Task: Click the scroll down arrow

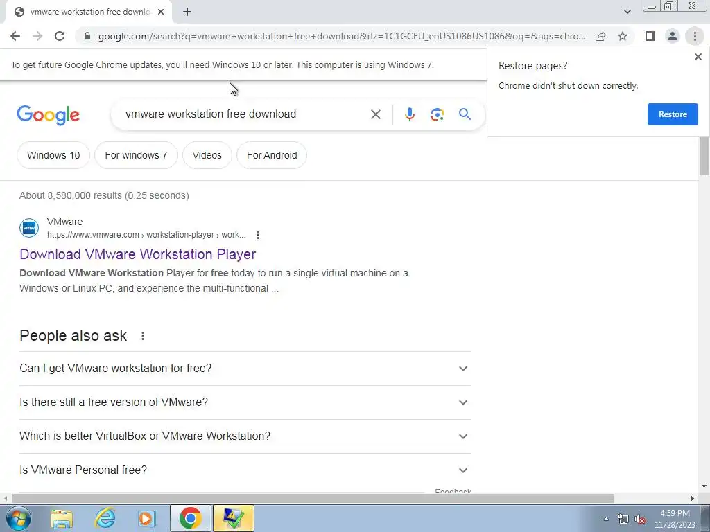Action: tap(704, 486)
